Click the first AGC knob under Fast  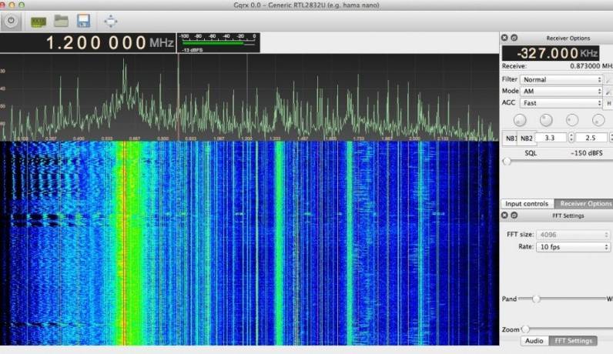coord(520,120)
